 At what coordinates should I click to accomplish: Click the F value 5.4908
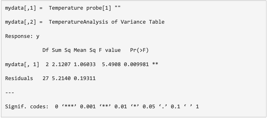click(111, 64)
